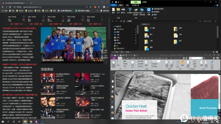Click PDF Sign (PDF签名) icon
221x124 pixels.
212,64
